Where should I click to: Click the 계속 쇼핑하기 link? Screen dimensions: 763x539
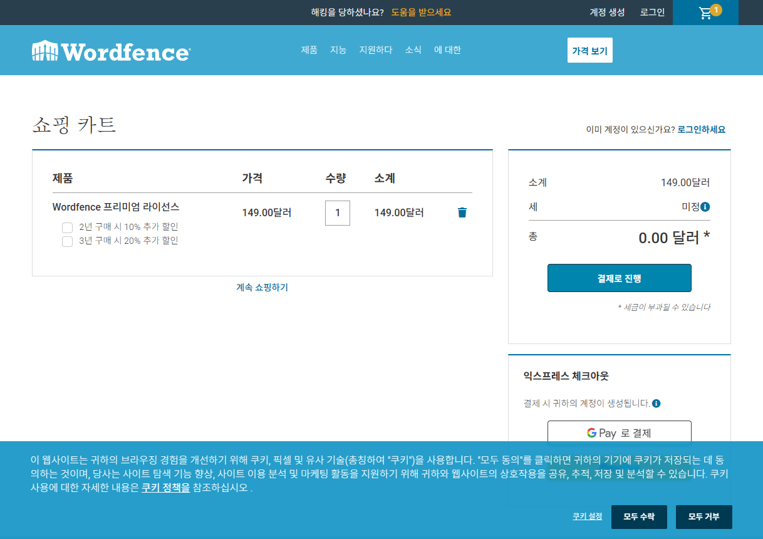coord(262,288)
